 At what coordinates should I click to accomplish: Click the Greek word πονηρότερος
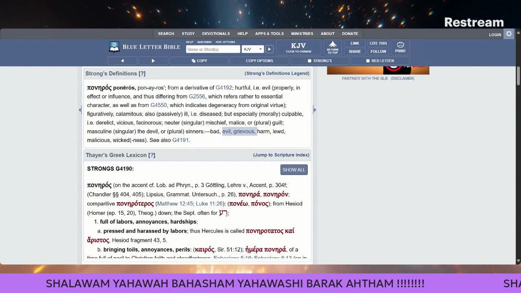pos(135,203)
